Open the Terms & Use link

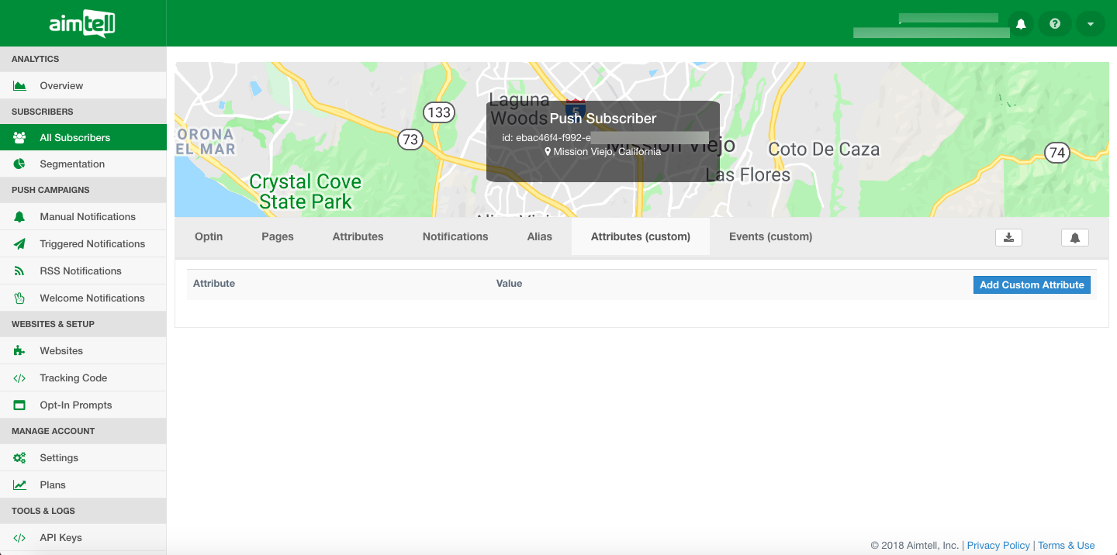(1066, 546)
